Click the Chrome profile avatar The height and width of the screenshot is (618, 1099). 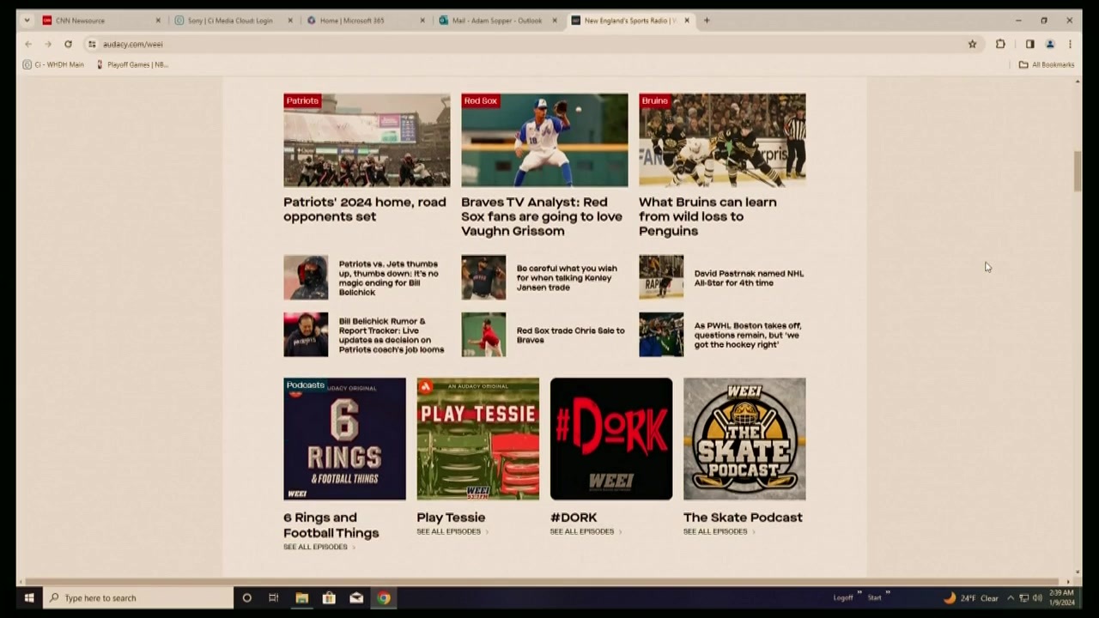1050,44
